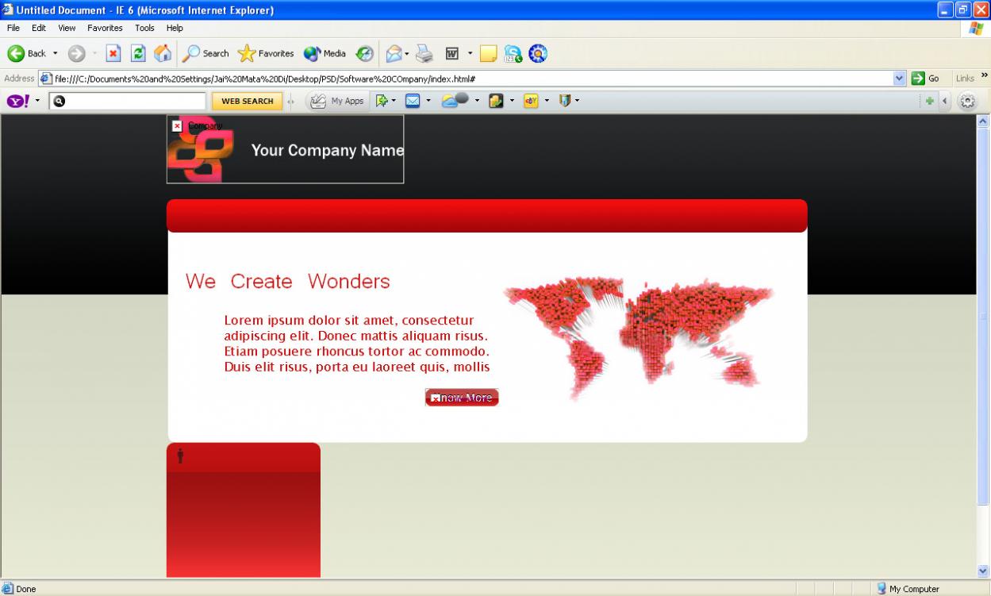Open the eBay toolbar icon
Image resolution: width=991 pixels, height=596 pixels.
(x=531, y=101)
